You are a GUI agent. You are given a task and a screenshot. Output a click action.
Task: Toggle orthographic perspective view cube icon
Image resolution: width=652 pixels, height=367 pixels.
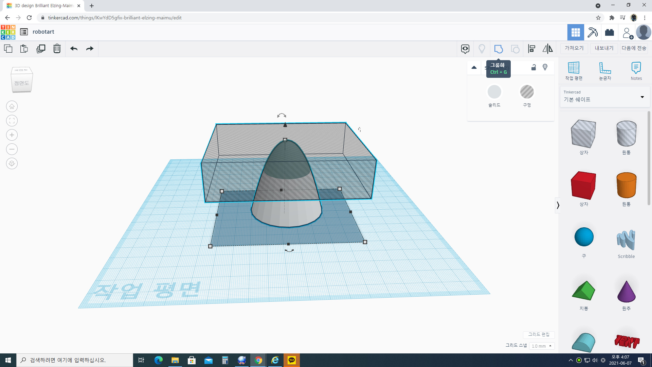(x=12, y=164)
